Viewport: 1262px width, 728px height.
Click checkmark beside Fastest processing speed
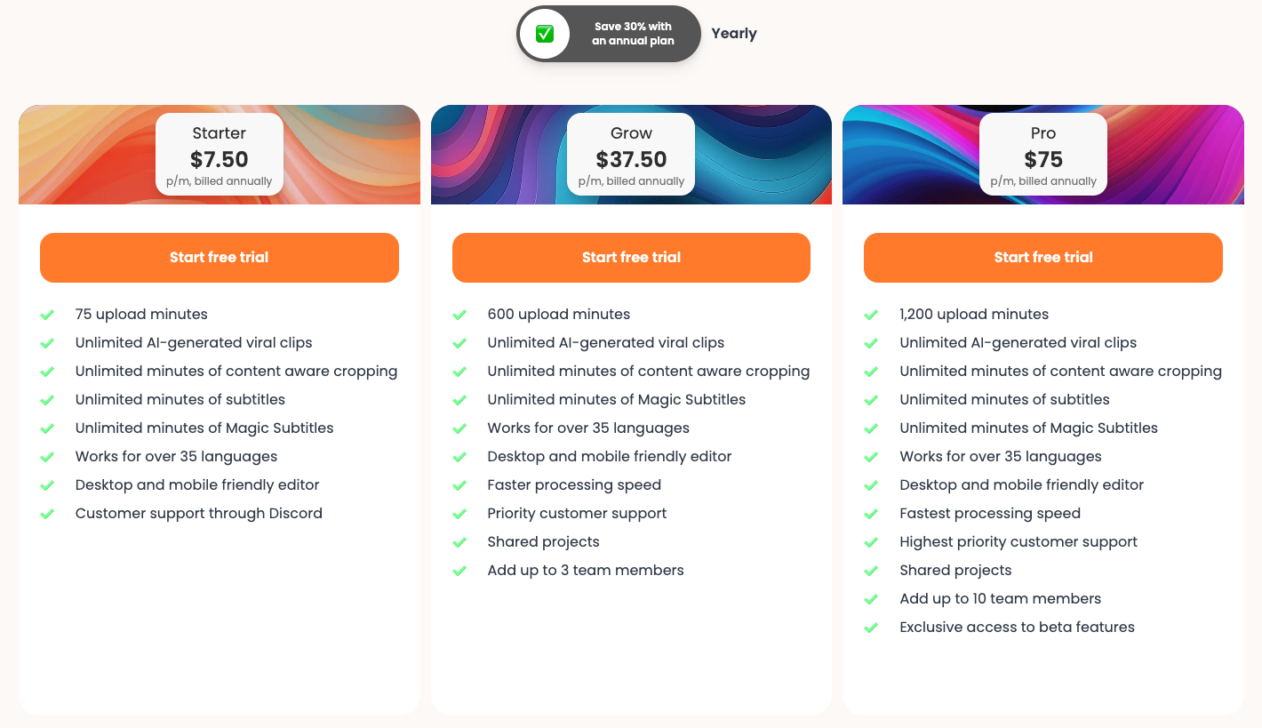(x=871, y=514)
